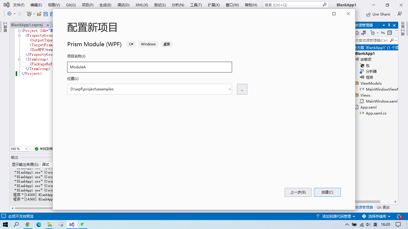Open the 视图(V) menu
408x229 pixels.
[x=54, y=5]
